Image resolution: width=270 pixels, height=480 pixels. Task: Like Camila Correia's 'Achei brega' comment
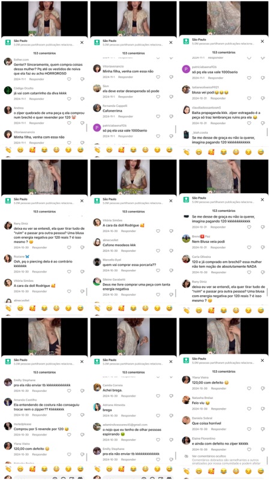(x=158, y=396)
